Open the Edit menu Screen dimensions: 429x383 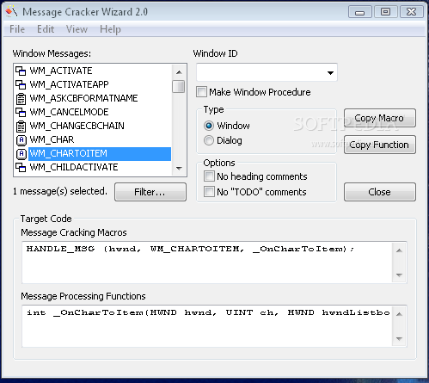point(46,29)
